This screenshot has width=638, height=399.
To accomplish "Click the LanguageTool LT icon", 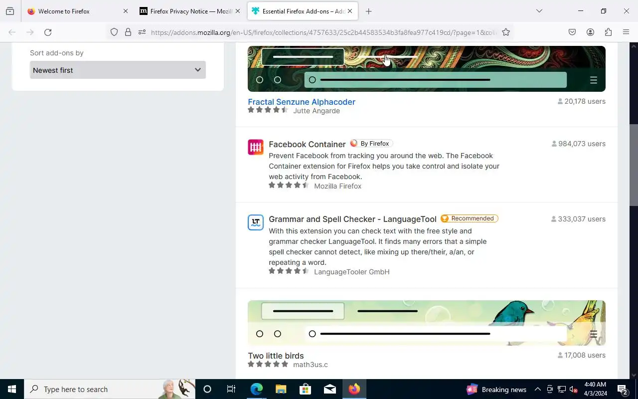I will point(256,222).
